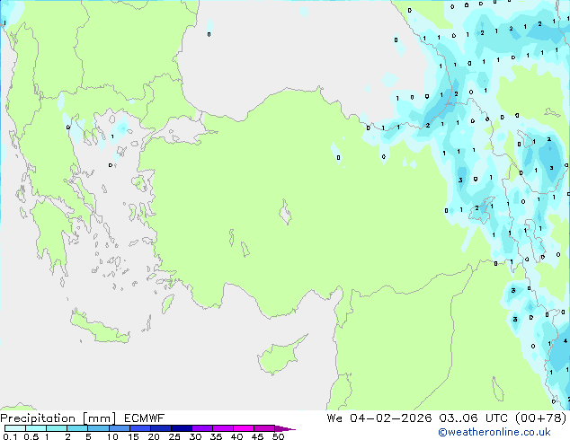Click the '30' legend value
The width and height of the screenshot is (570, 440).
tap(195, 436)
